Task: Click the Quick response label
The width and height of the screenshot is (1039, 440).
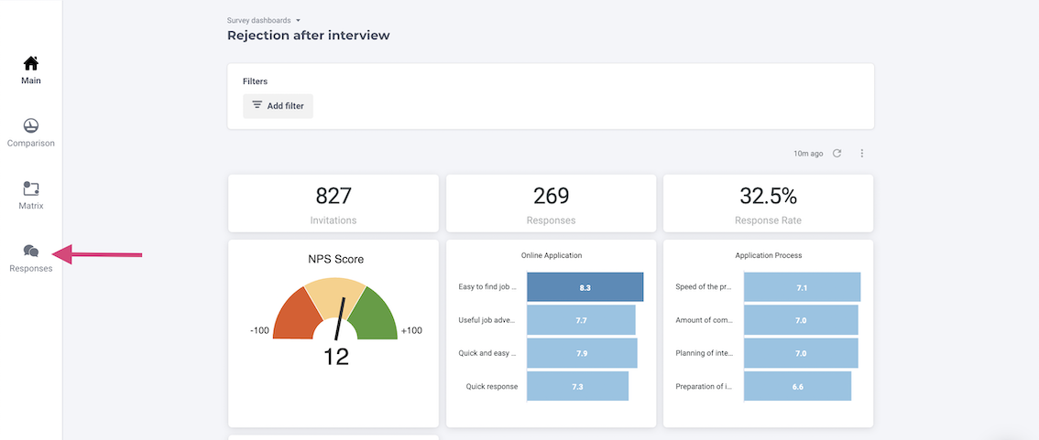Action: click(x=492, y=386)
